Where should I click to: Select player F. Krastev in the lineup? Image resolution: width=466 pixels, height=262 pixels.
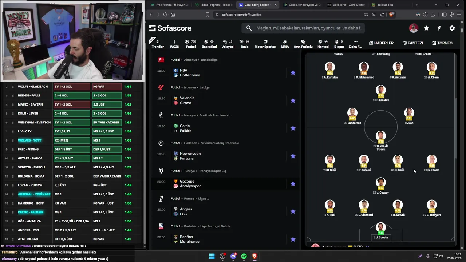coord(380,93)
